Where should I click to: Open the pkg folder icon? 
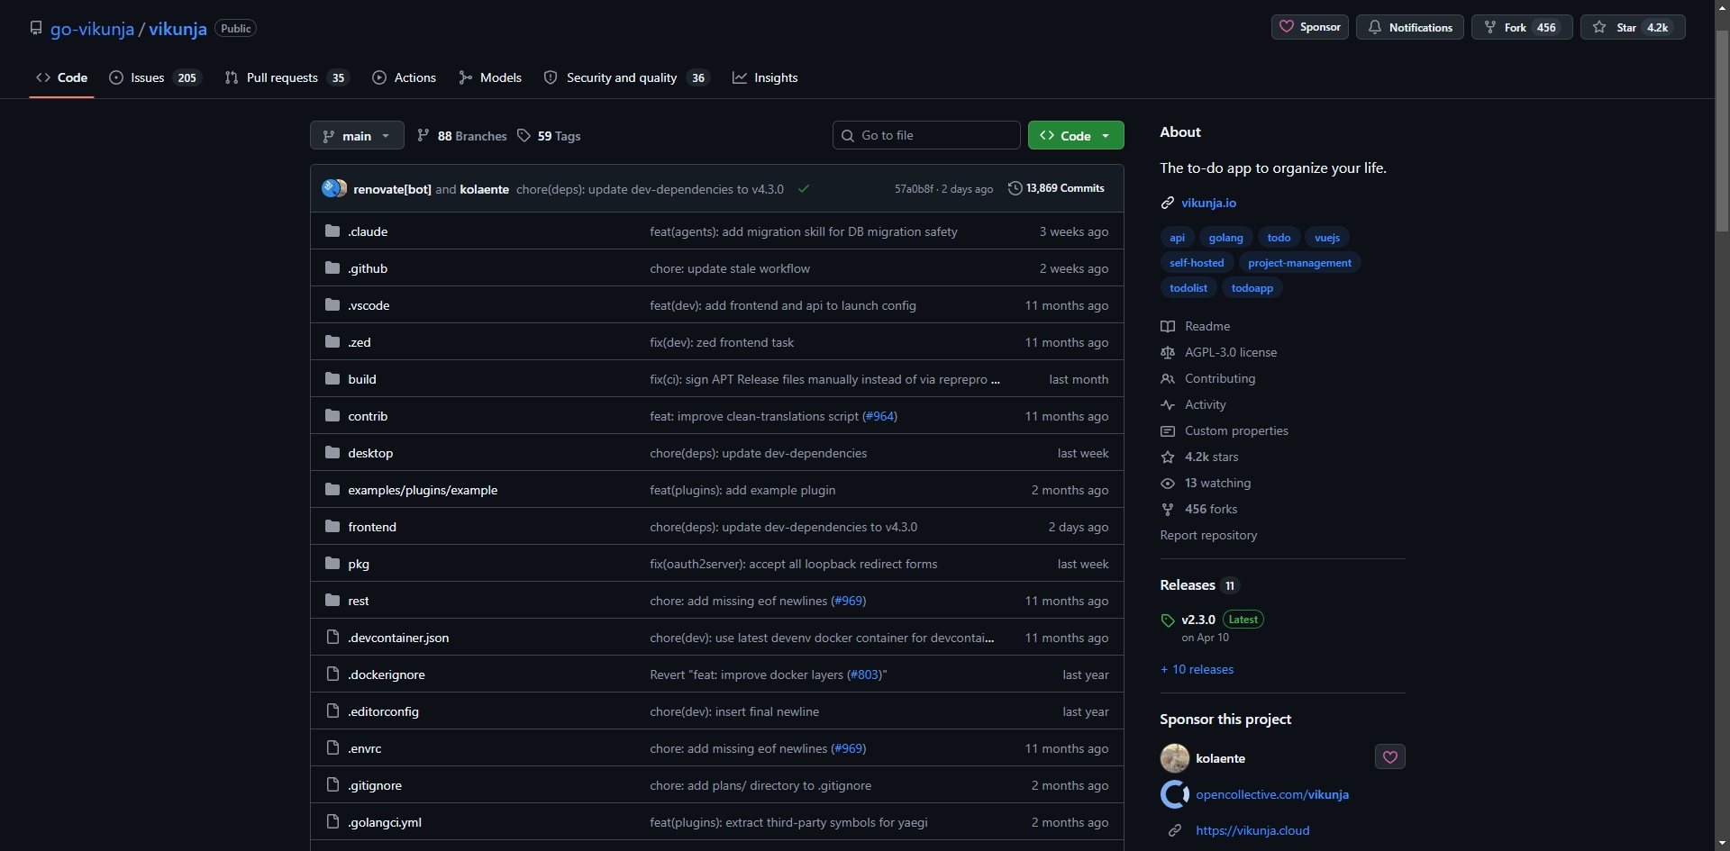pyautogui.click(x=332, y=564)
